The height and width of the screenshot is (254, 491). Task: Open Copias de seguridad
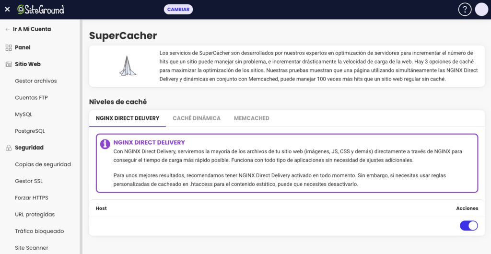click(x=43, y=164)
